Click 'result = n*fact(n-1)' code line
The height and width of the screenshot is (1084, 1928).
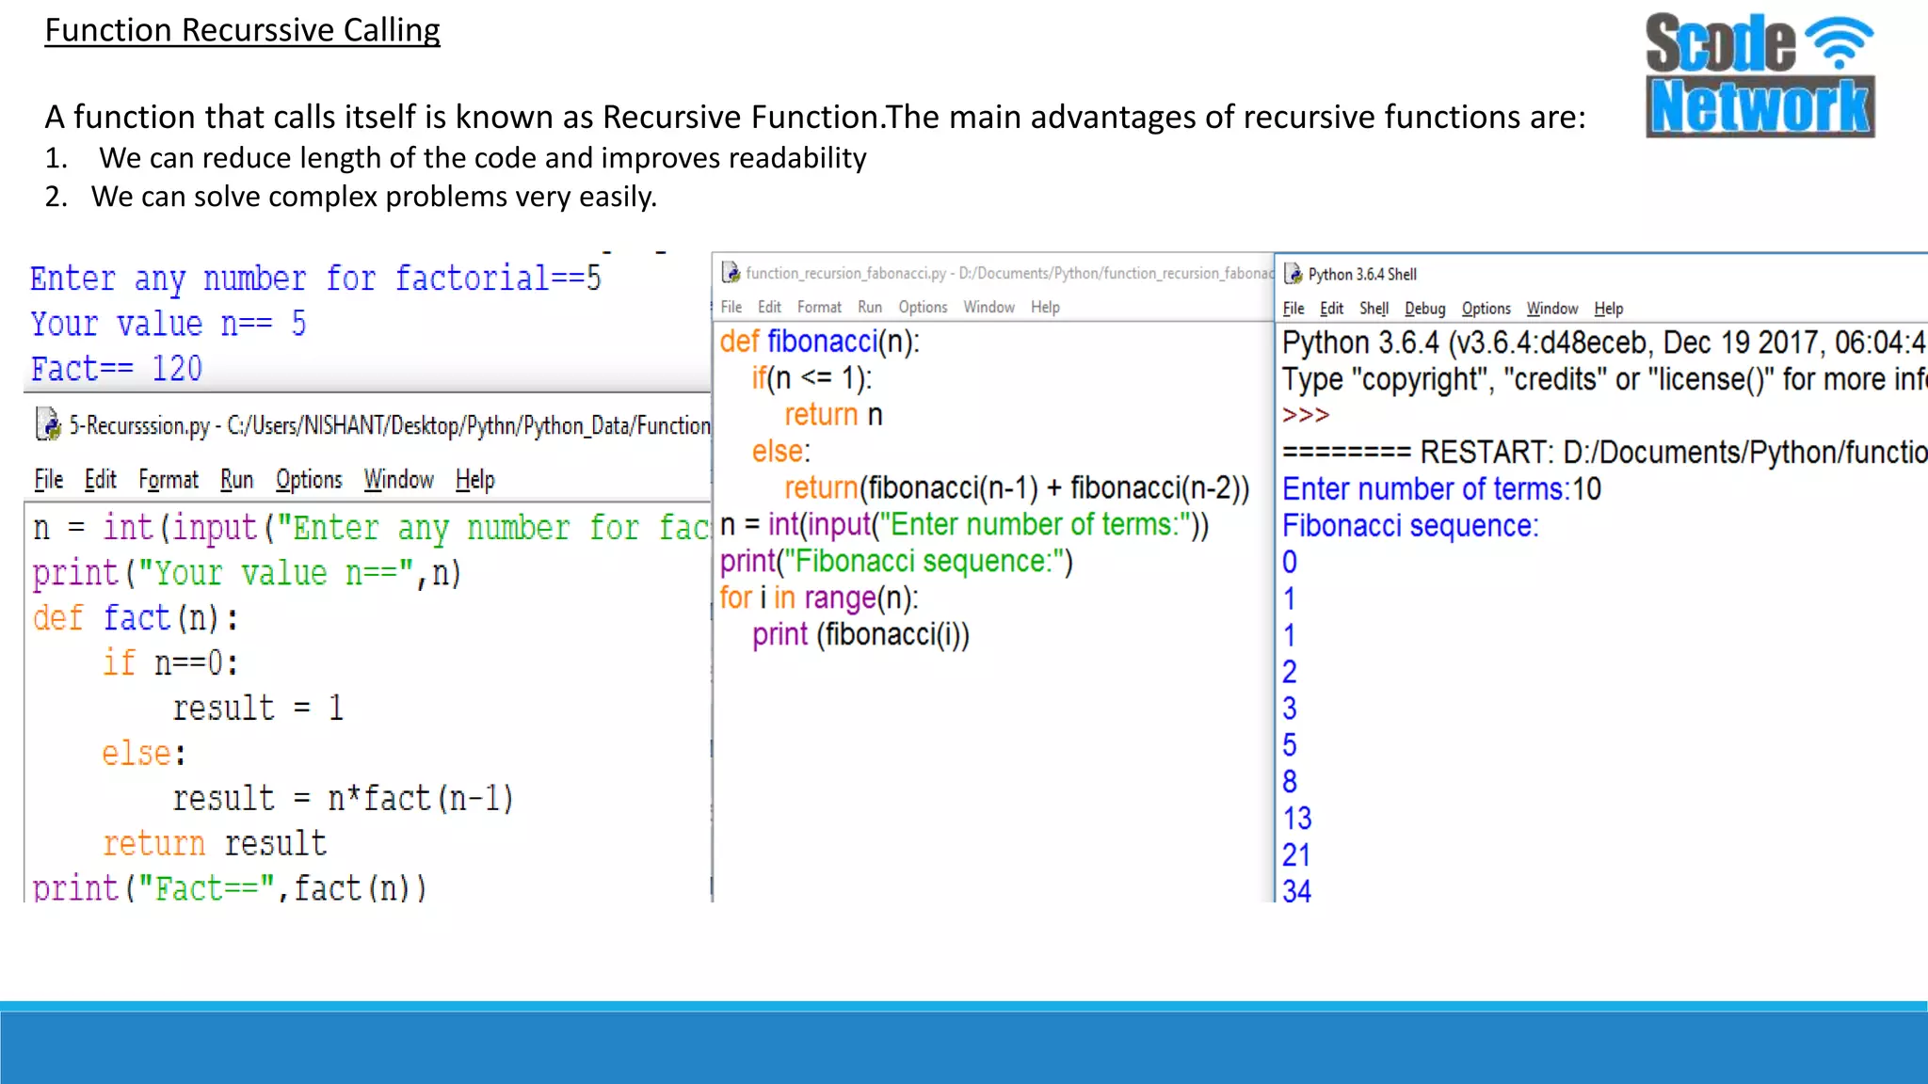click(343, 799)
